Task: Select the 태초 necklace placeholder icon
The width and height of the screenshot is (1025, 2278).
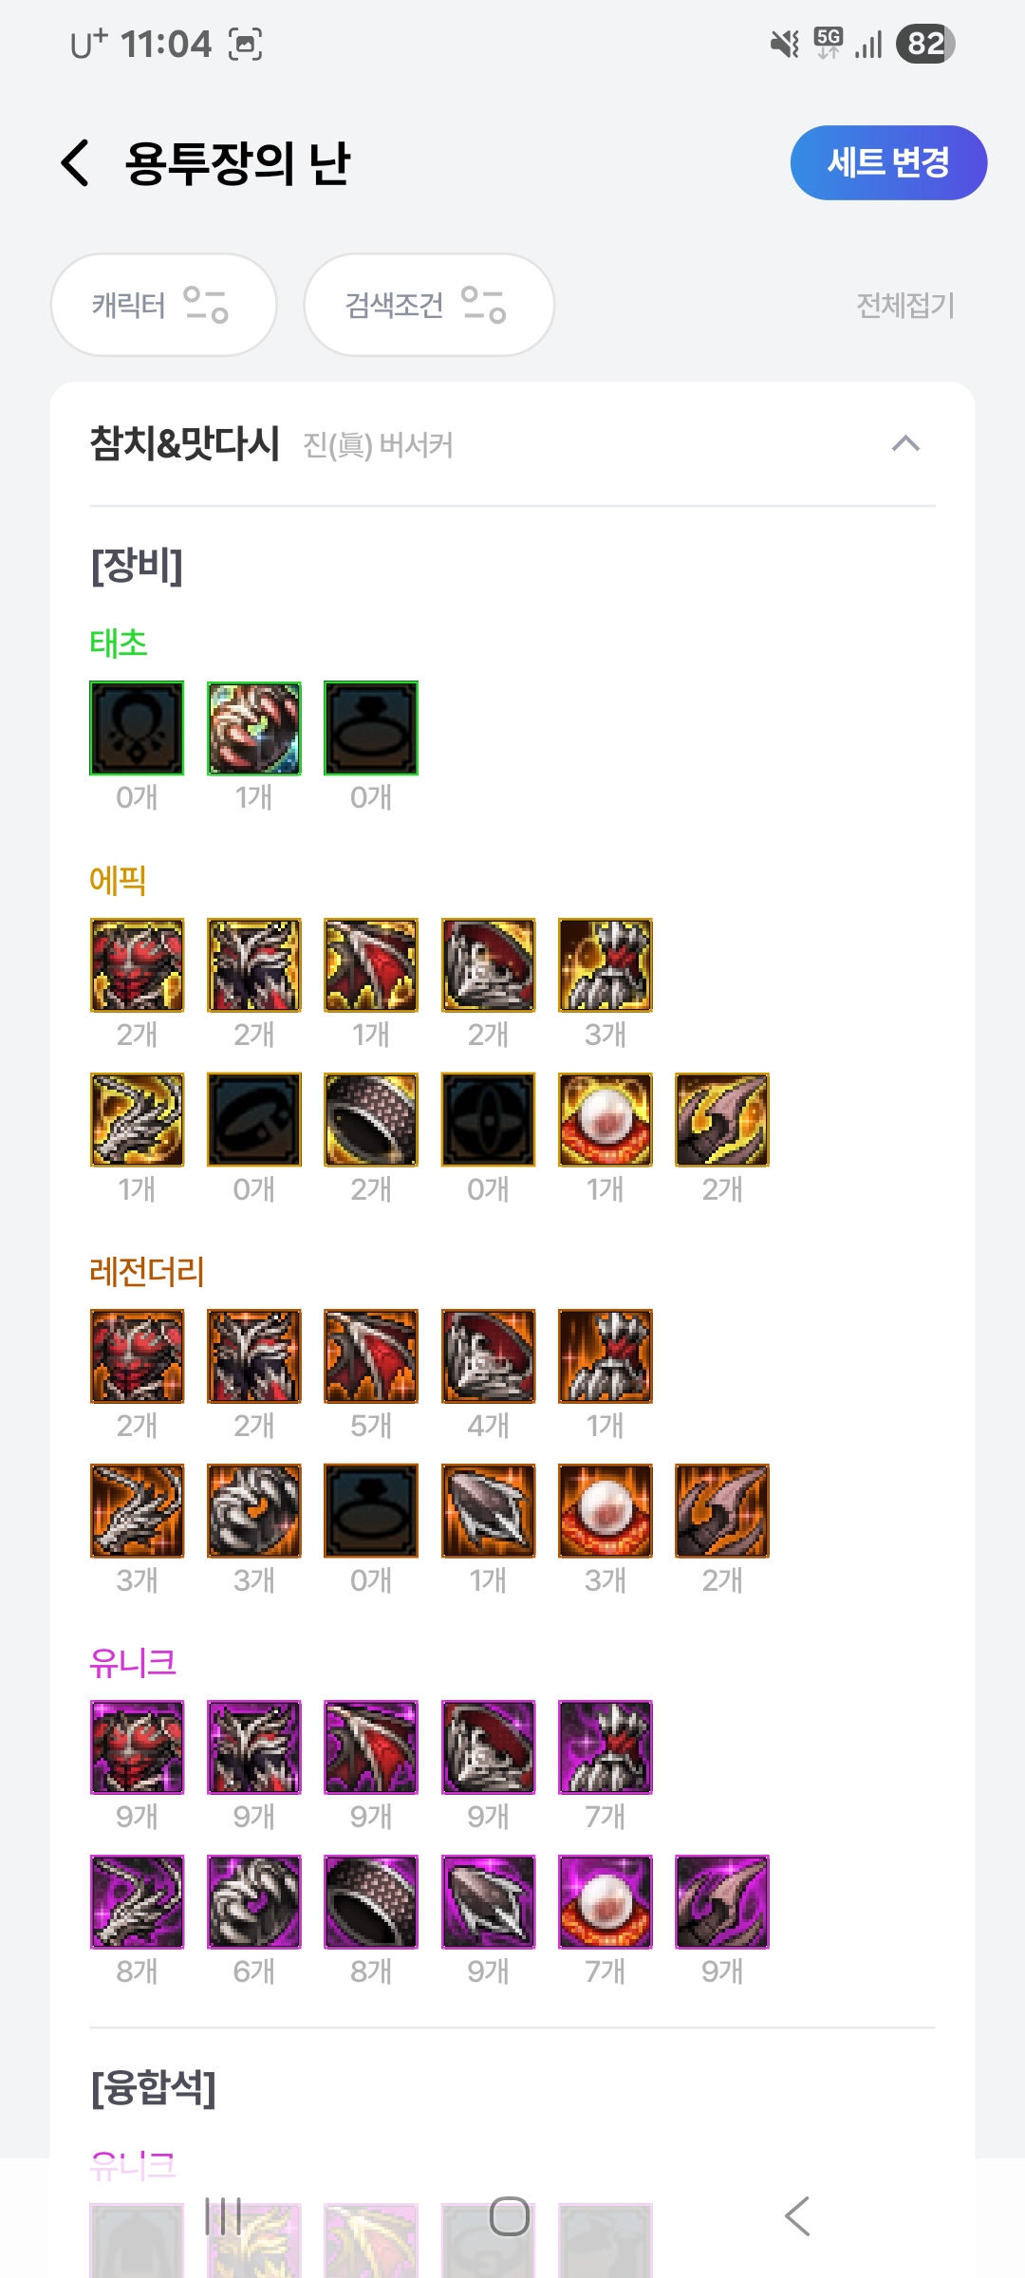Action: pos(137,728)
